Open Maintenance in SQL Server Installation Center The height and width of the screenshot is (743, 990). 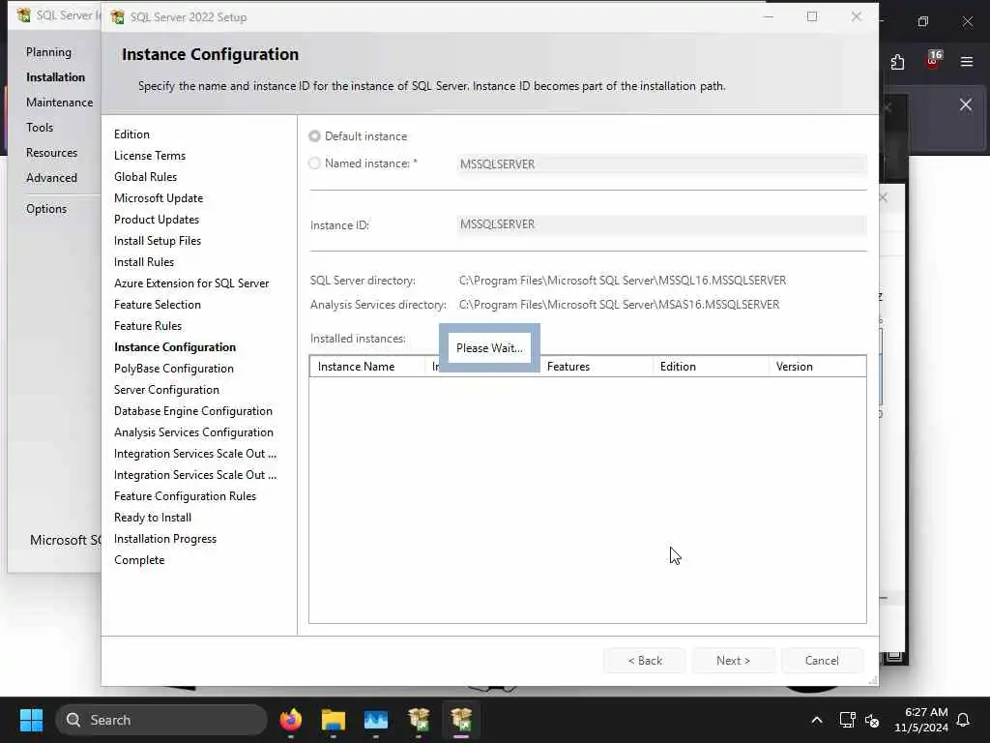[59, 103]
